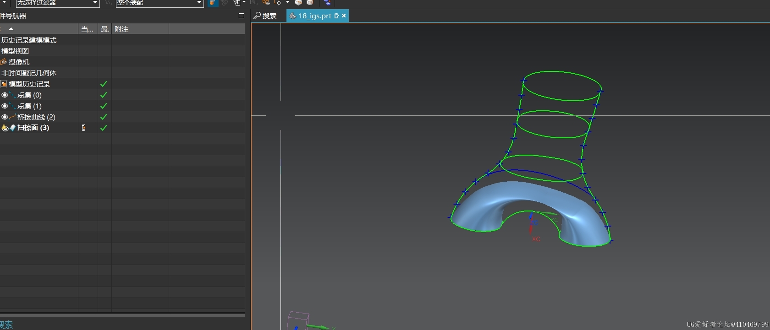Image resolution: width=770 pixels, height=330 pixels.
Task: Click the box with orange edge icon
Action: pyautogui.click(x=310, y=3)
